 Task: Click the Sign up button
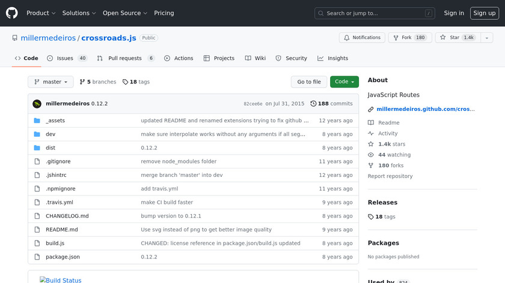(485, 13)
